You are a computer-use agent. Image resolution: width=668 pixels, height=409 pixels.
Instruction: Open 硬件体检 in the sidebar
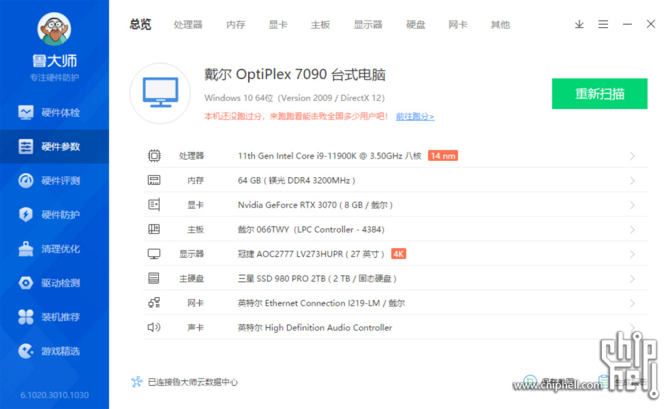pyautogui.click(x=55, y=112)
